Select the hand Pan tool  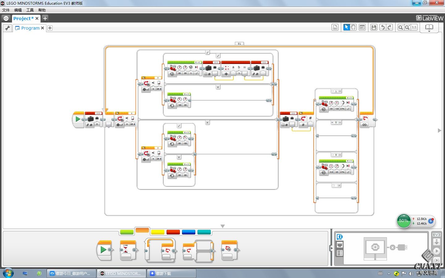coord(354,27)
